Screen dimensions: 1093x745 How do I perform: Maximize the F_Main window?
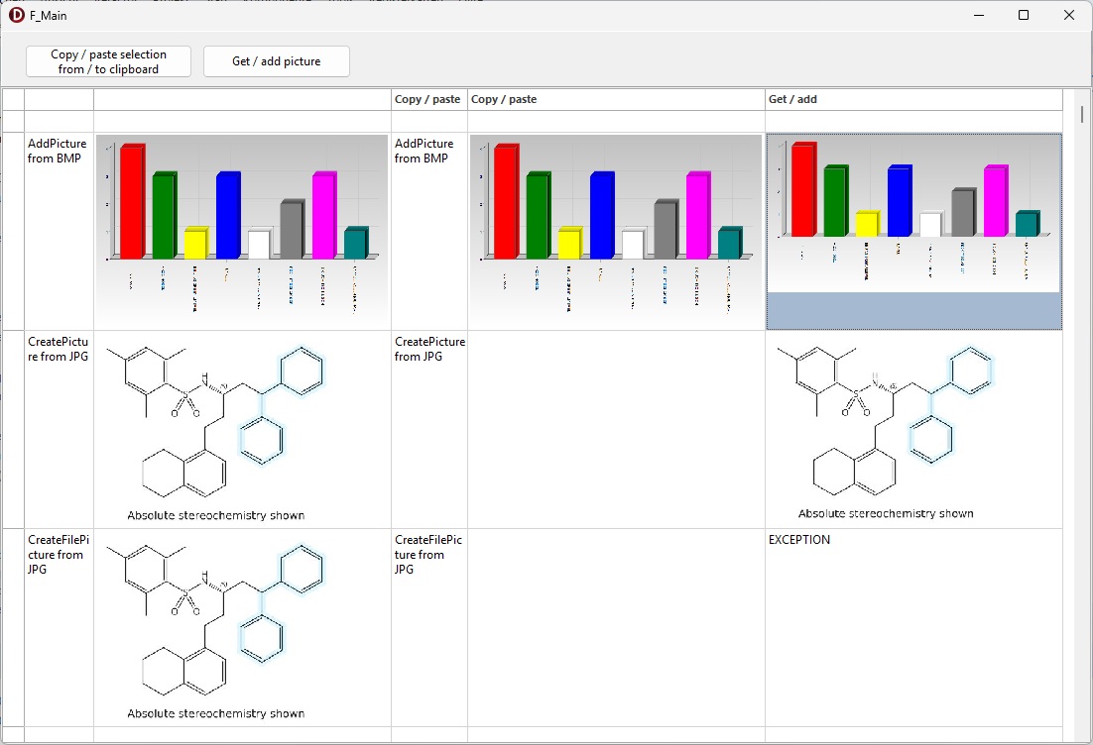tap(1024, 15)
